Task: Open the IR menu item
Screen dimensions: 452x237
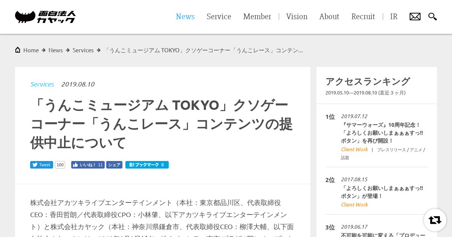Action: click(394, 17)
